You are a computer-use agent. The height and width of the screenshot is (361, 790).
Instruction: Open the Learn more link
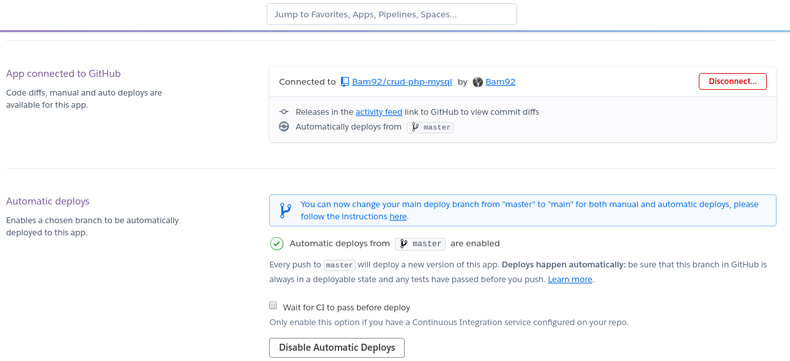click(x=570, y=280)
